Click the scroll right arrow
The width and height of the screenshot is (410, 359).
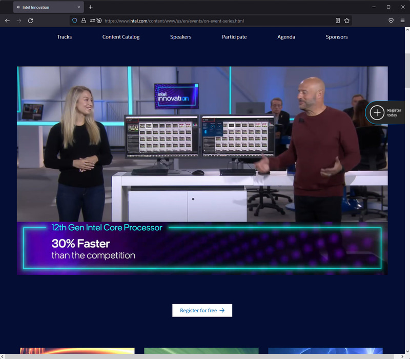tap(402, 356)
